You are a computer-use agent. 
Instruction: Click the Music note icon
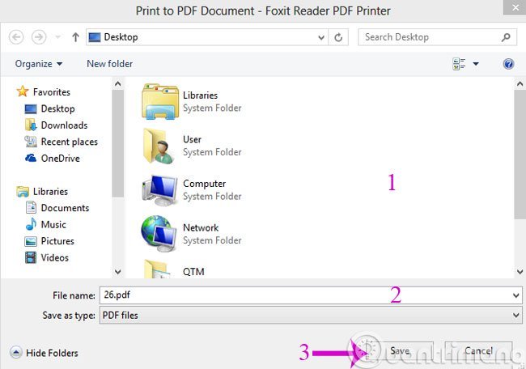pos(31,224)
